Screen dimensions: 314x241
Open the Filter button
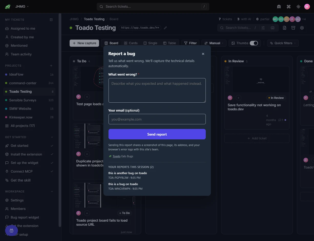click(x=190, y=43)
